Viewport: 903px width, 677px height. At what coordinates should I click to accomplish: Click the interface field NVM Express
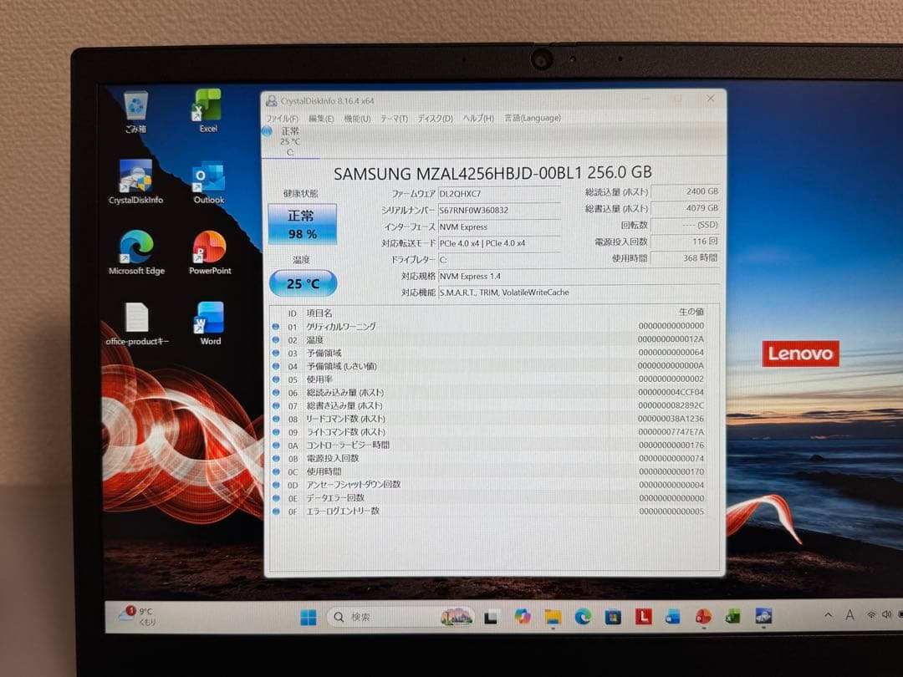(x=499, y=227)
